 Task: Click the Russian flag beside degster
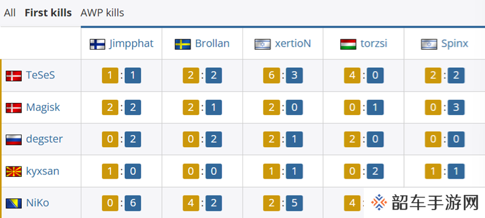coord(13,139)
